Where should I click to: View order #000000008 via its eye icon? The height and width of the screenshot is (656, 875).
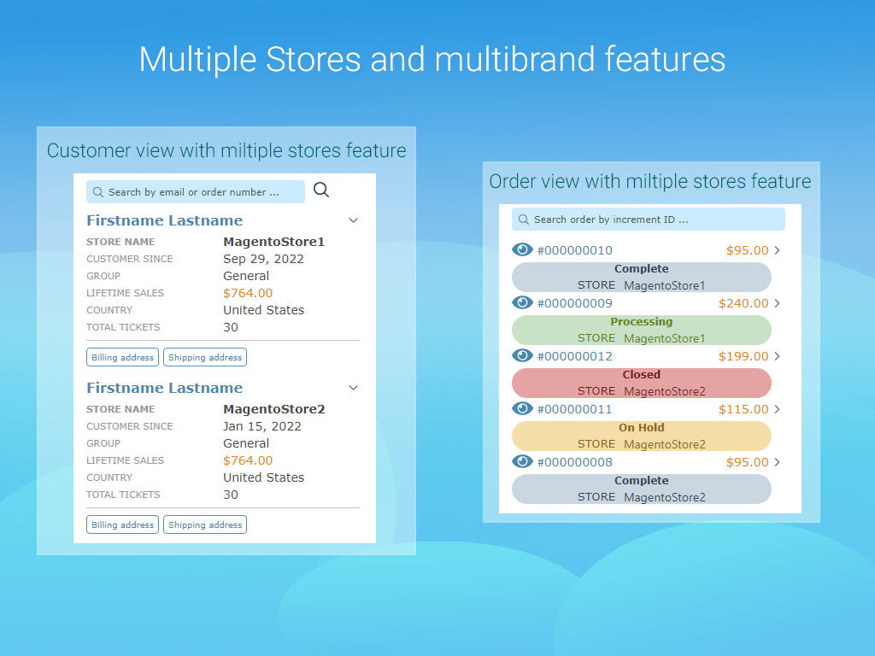point(522,462)
